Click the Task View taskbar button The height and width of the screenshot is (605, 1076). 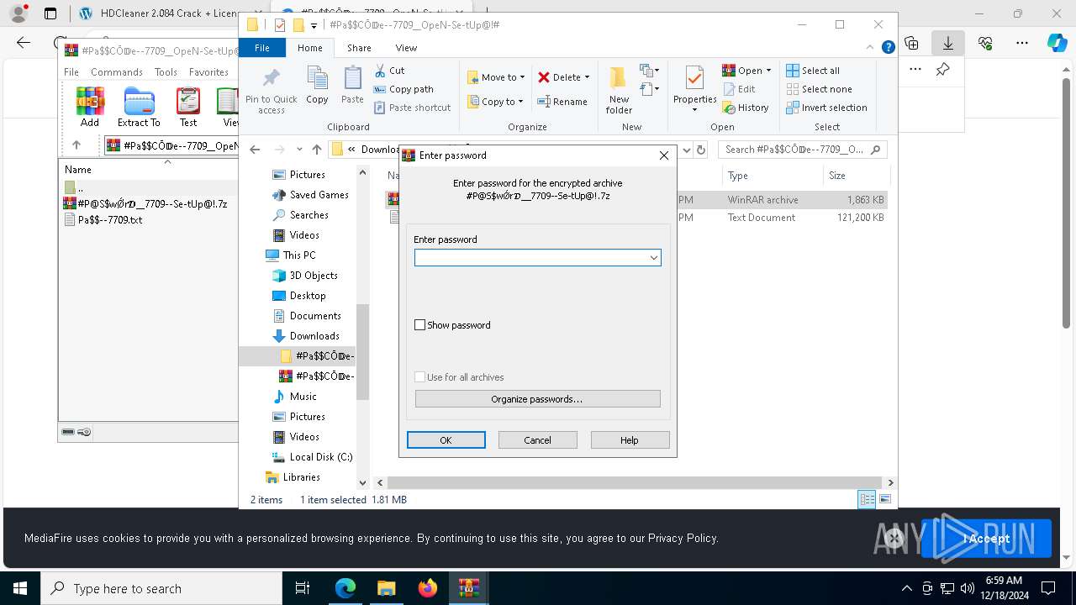pyautogui.click(x=303, y=588)
